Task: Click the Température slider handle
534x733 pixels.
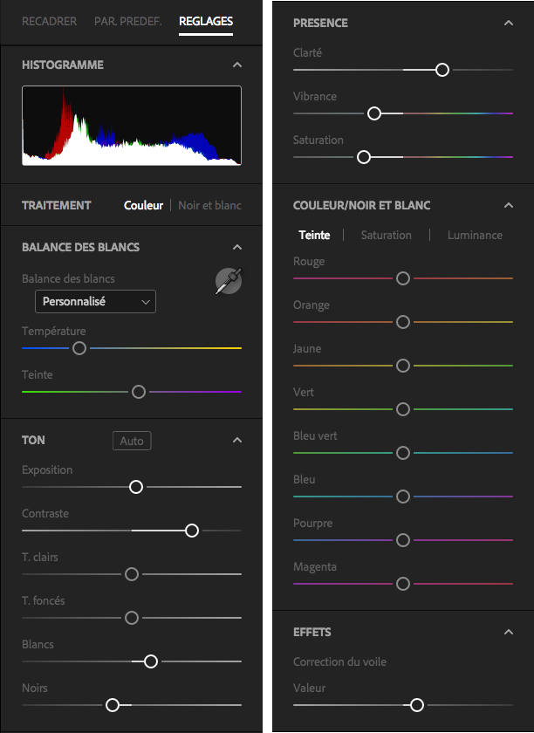Action: 79,348
